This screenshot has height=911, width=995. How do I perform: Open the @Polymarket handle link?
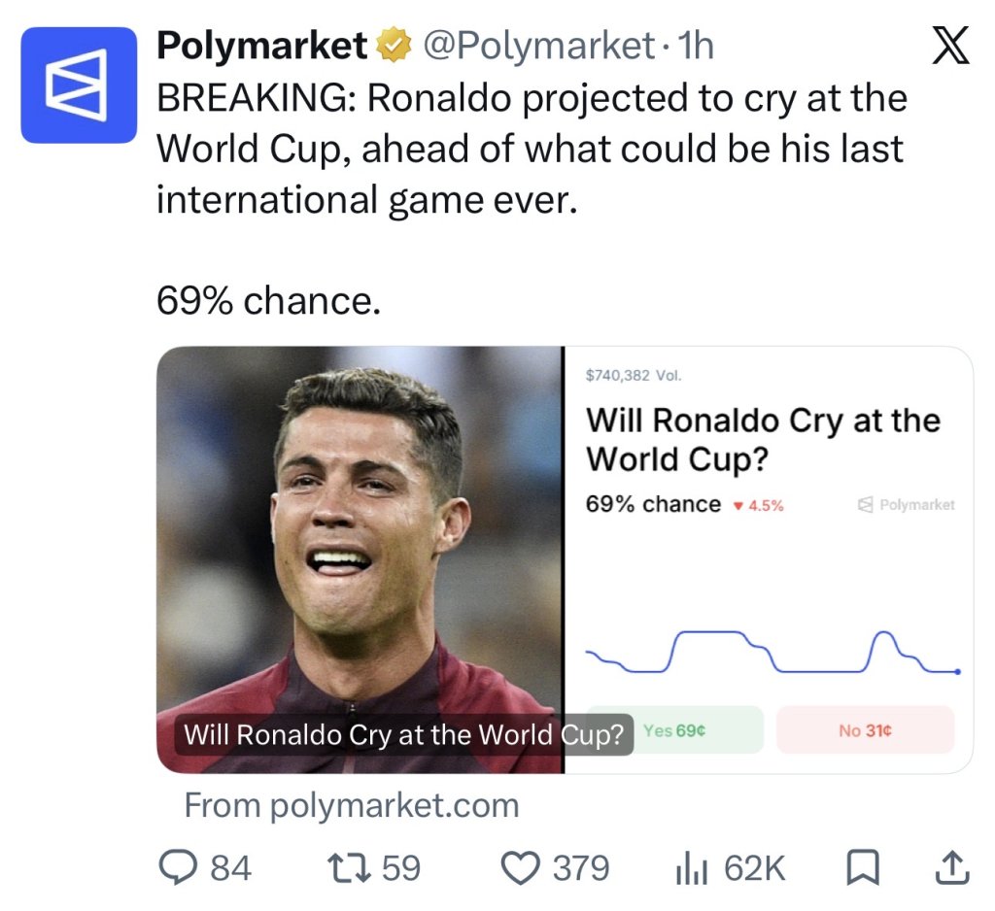coord(538,46)
